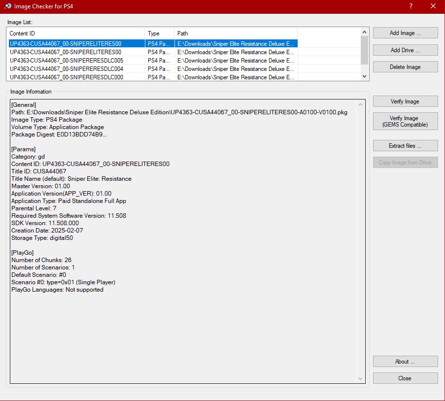This screenshot has width=445, height=401.
Task: Select the highlighted SNIPERELITERES00 first row
Action: point(153,44)
